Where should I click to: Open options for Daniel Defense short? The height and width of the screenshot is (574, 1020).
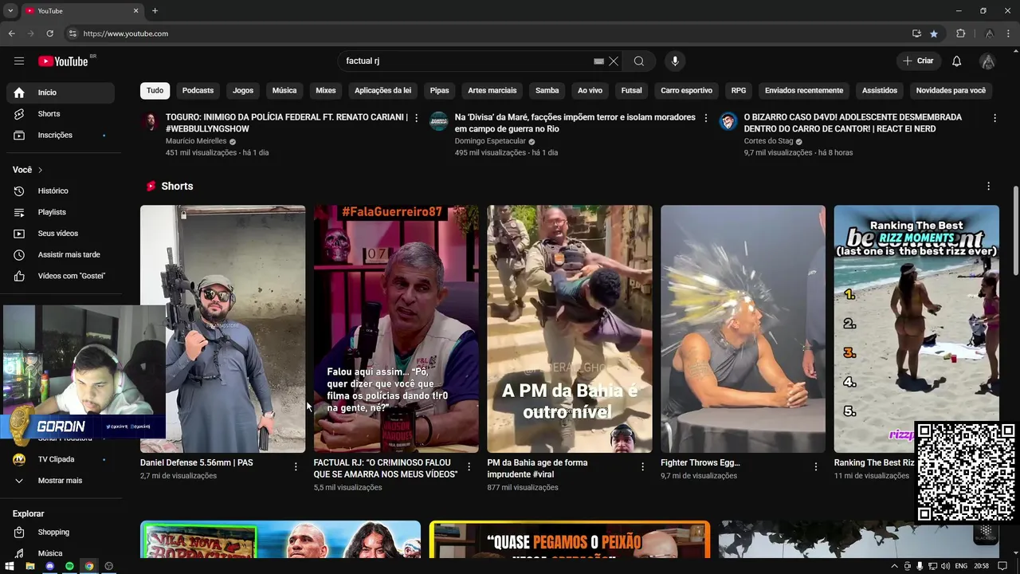pos(296,466)
